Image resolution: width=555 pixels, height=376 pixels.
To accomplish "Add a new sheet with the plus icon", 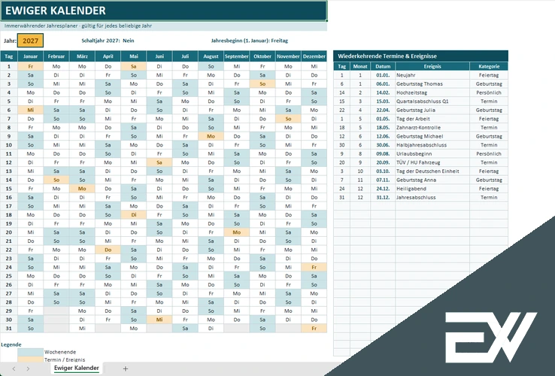I will (126, 368).
